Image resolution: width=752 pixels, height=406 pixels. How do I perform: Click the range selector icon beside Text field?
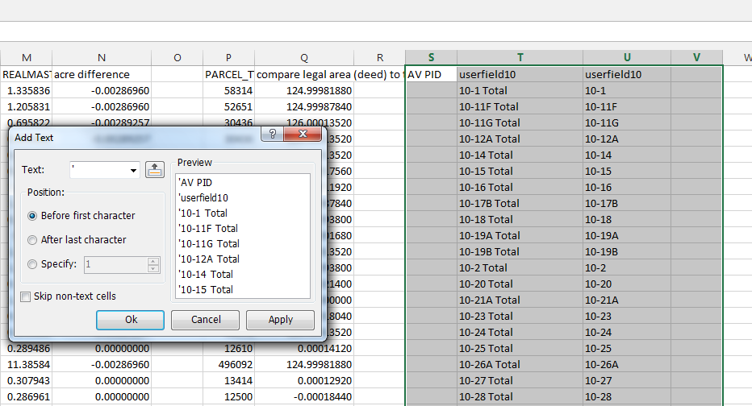[x=154, y=169]
